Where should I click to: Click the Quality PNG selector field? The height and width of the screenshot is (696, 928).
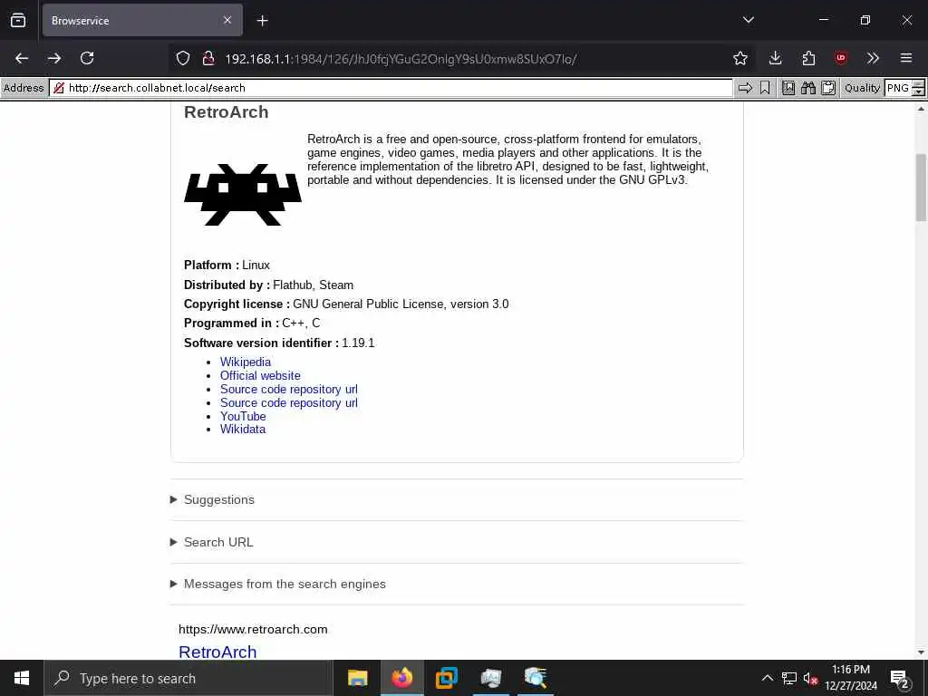pos(898,88)
